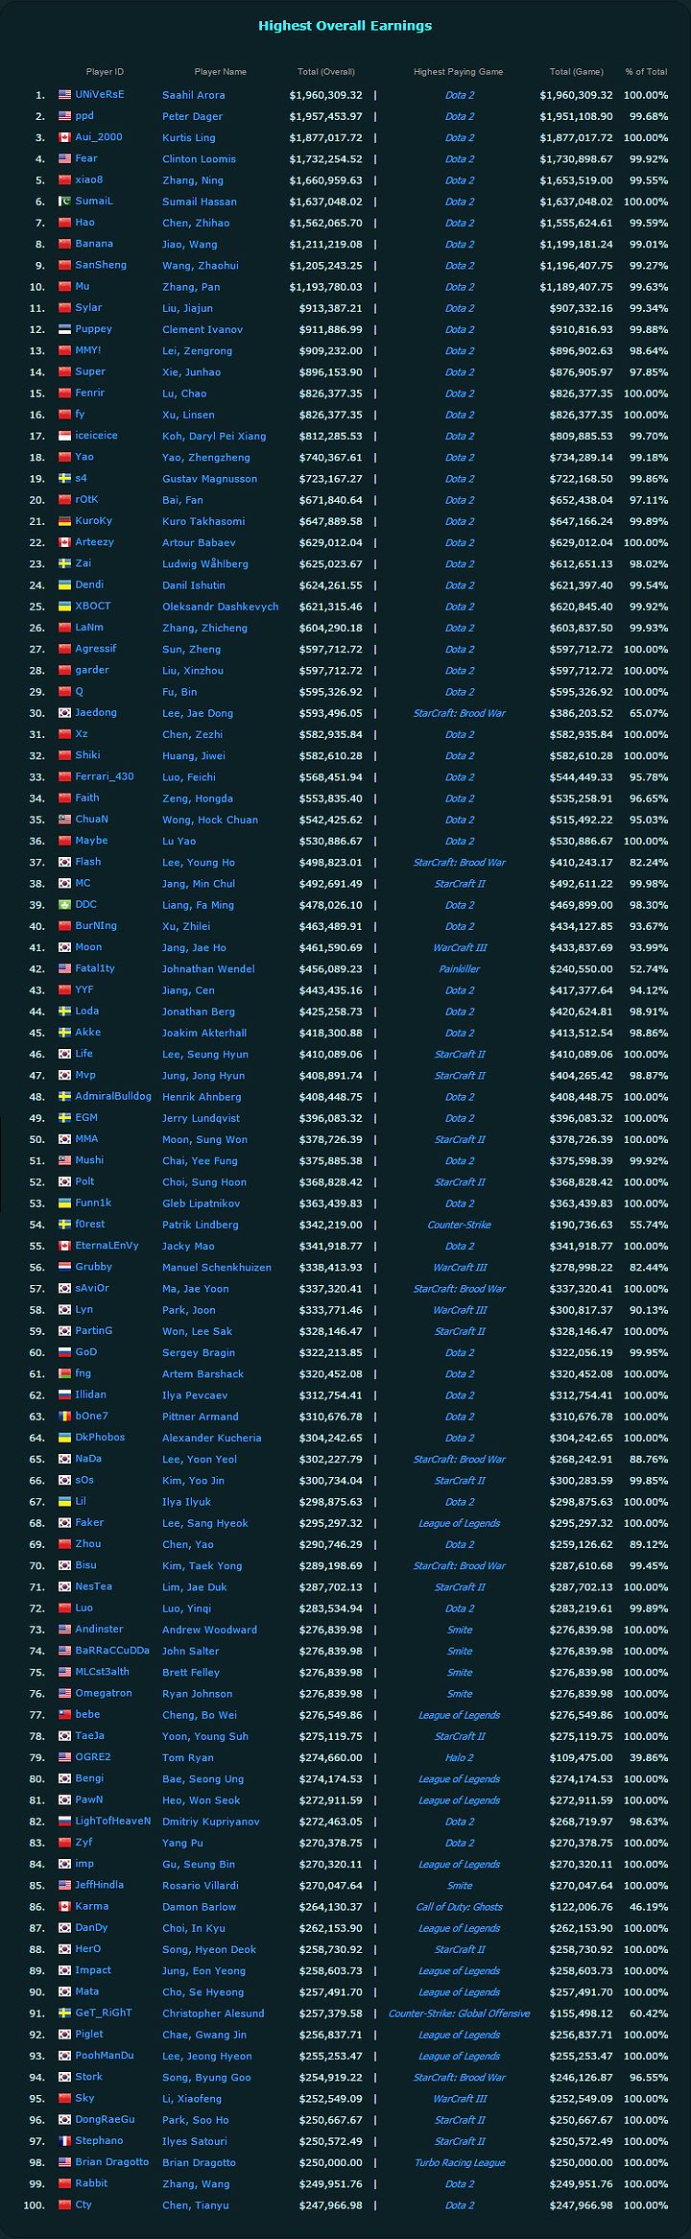Click the Canada flag beside Karma

(65, 1906)
